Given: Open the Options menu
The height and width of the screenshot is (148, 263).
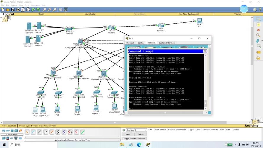Looking at the screenshot, I should coord(14,5).
